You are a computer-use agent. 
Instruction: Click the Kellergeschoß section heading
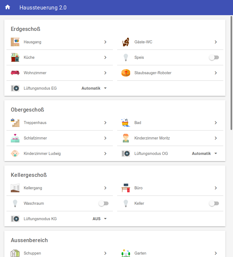point(29,175)
